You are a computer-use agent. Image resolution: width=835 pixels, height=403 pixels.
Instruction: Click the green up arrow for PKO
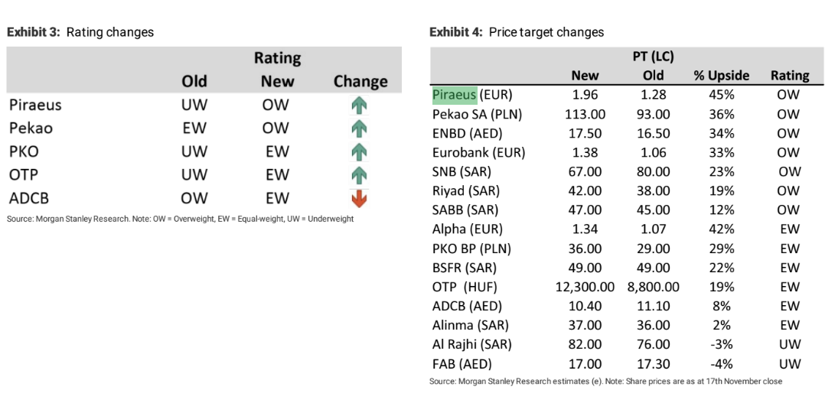click(360, 152)
